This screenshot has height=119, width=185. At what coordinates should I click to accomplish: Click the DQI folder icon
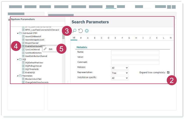click(x=20, y=59)
